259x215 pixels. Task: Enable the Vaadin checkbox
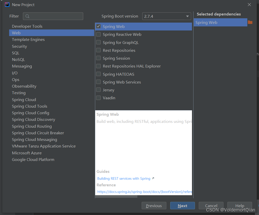pyautogui.click(x=99, y=98)
